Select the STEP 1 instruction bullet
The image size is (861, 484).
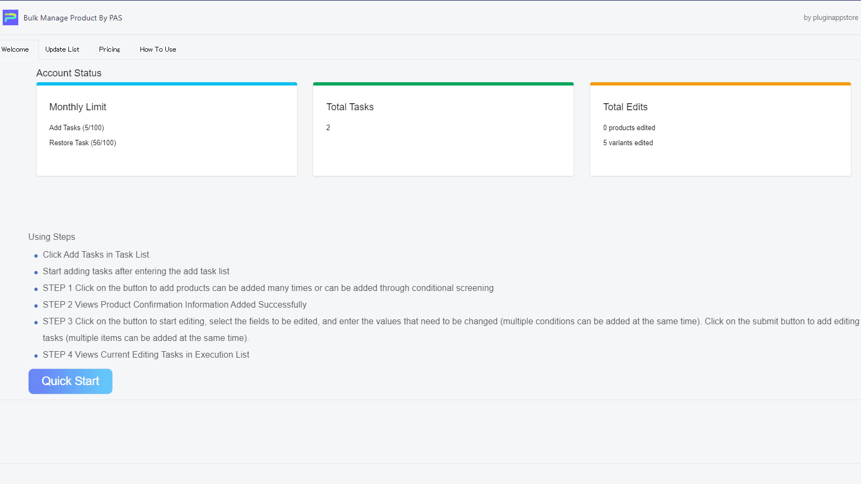[267, 288]
